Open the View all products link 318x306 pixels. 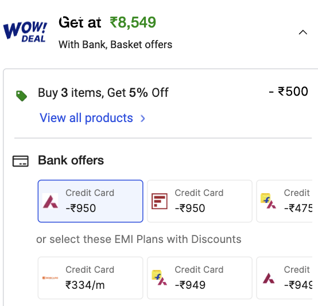point(86,118)
